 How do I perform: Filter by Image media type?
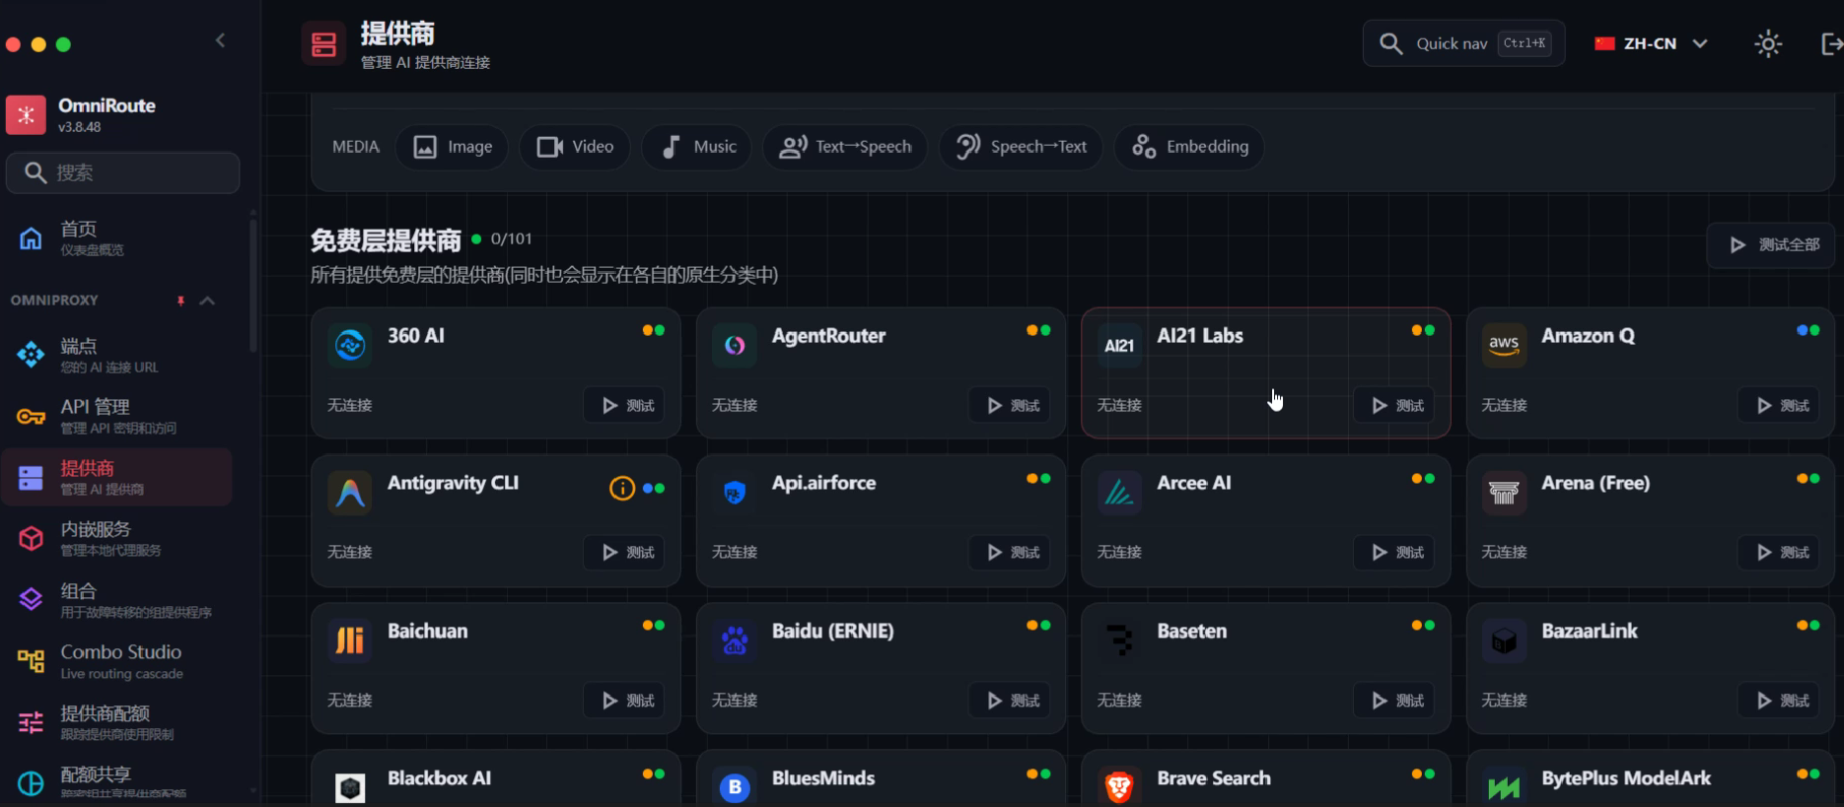pos(453,147)
